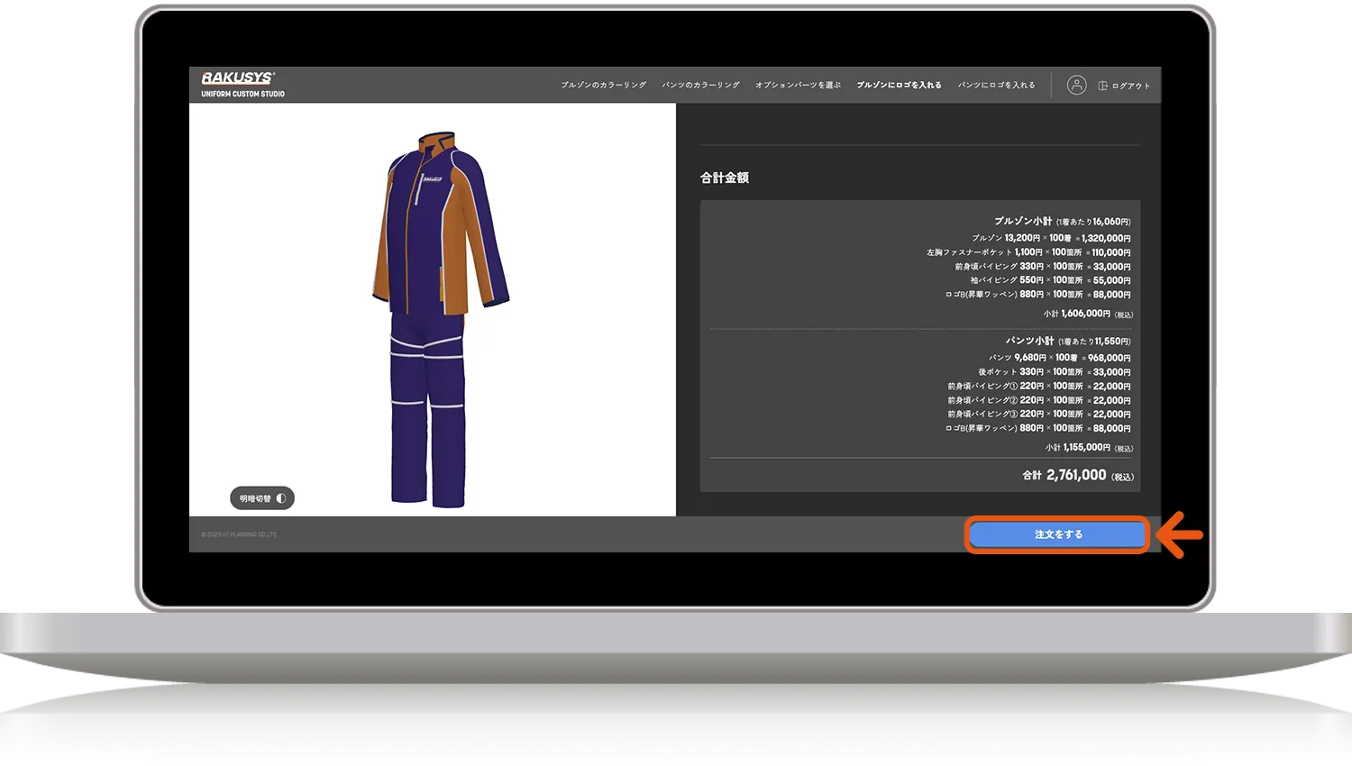Image resolution: width=1352 pixels, height=766 pixels.
Task: Open the user account profile icon
Action: coord(1076,86)
